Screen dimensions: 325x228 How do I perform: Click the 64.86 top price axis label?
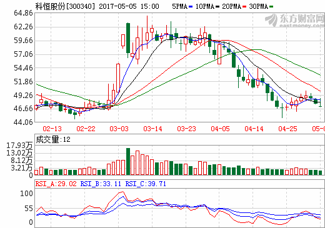[23, 13]
